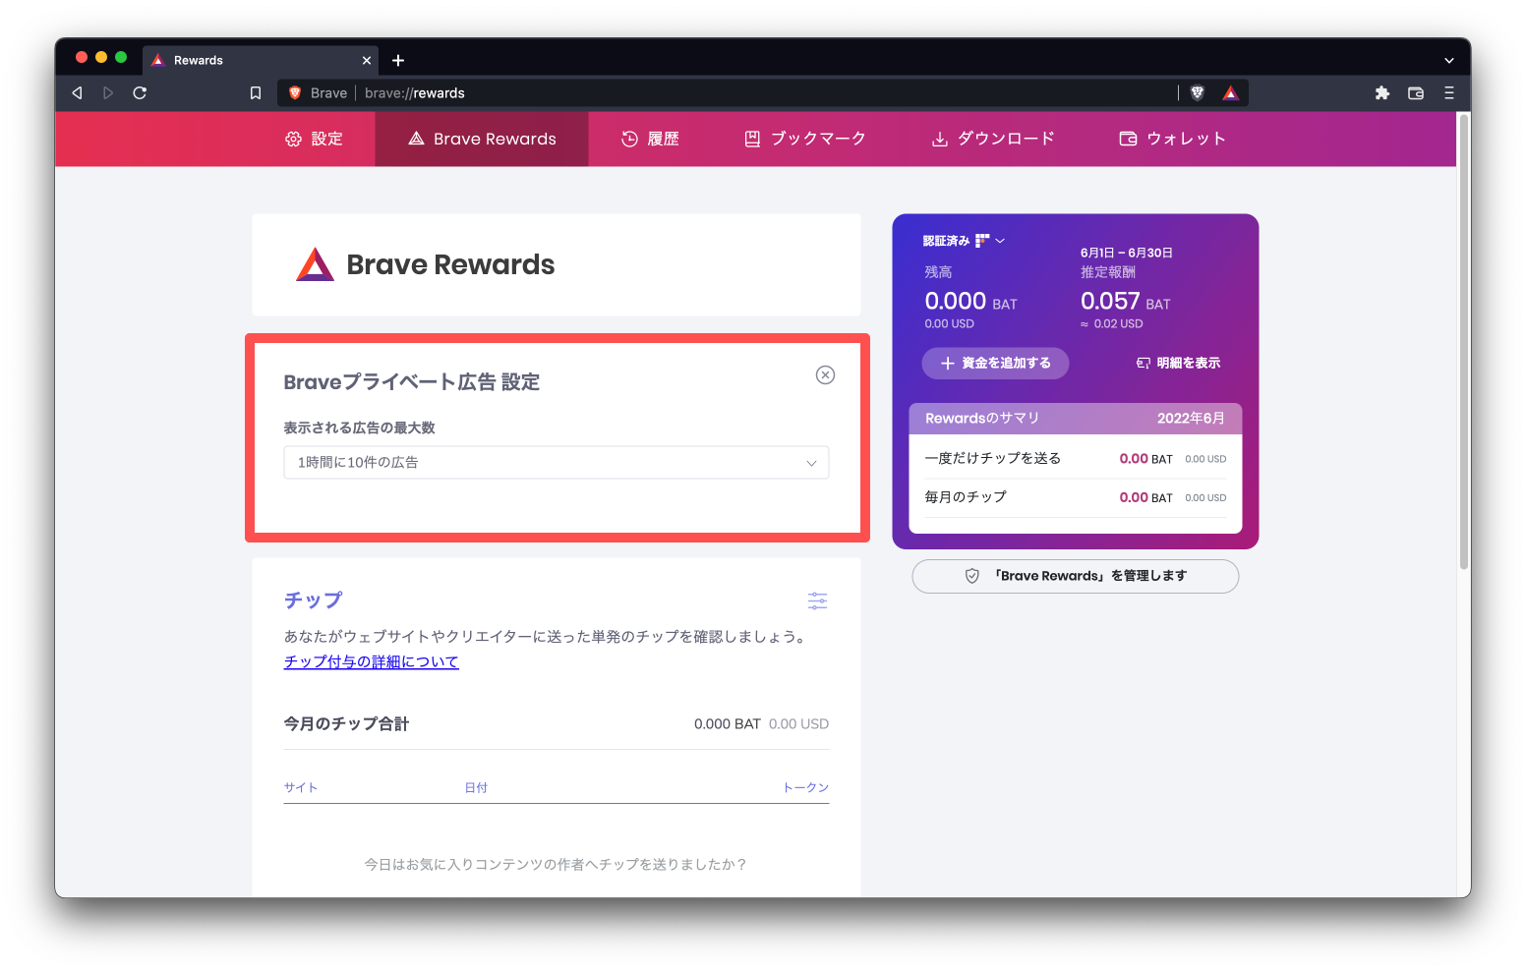Viewport: 1526px width, 971px height.
Task: Click the browser forward arrow
Action: pyautogui.click(x=108, y=92)
